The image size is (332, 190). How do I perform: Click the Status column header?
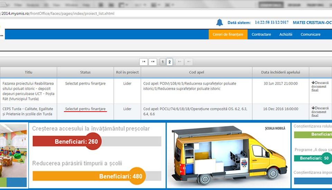[85, 72]
